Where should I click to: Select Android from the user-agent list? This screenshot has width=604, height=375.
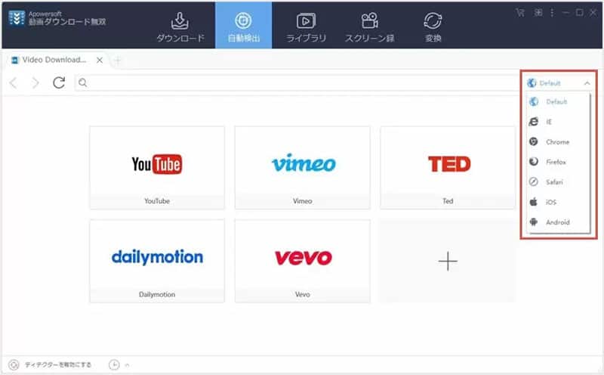tap(557, 222)
